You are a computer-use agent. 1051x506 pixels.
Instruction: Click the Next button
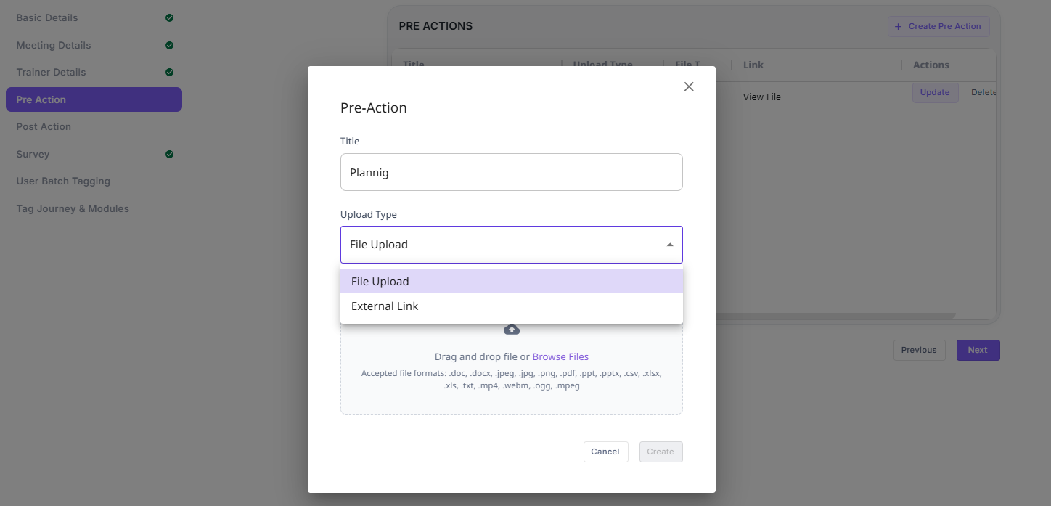tap(977, 350)
